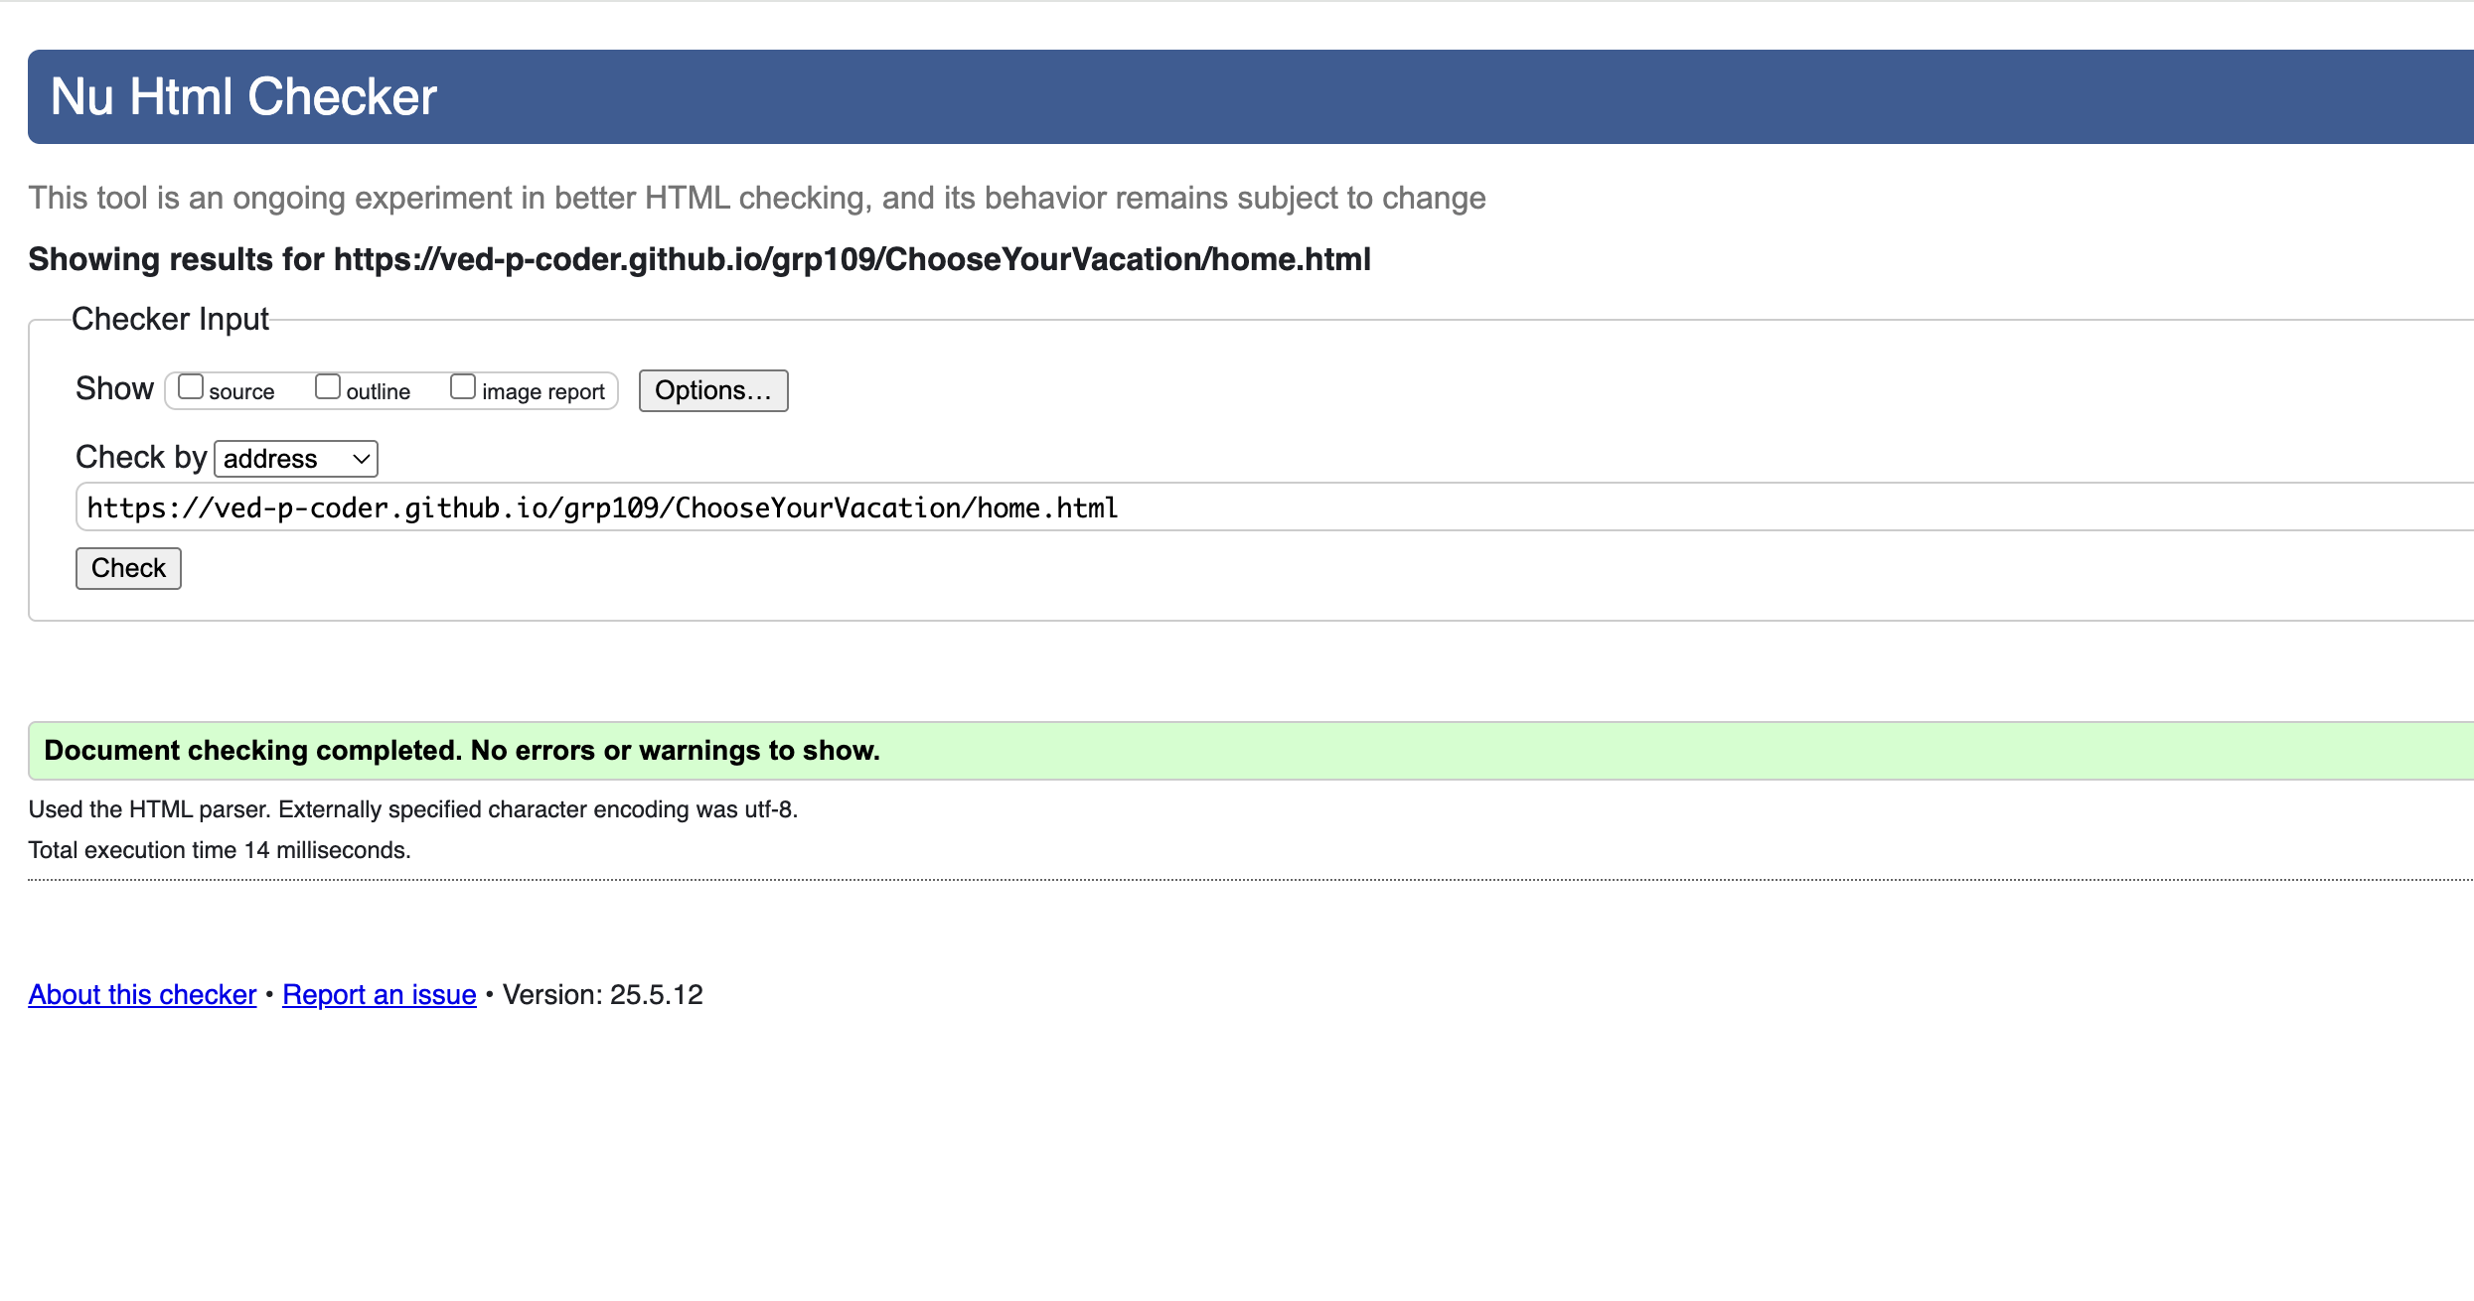This screenshot has width=2474, height=1301.
Task: Enable the source checkbox
Action: pos(191,386)
